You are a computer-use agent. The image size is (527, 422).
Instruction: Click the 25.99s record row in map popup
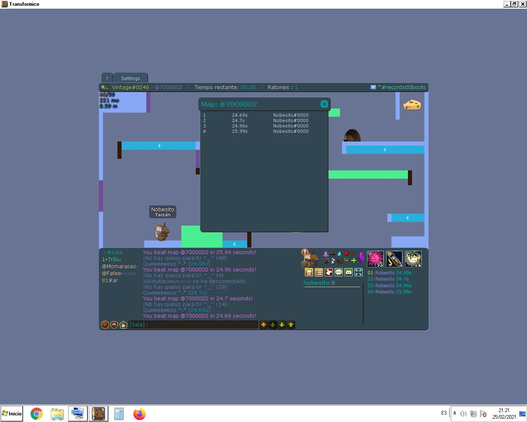tap(255, 132)
